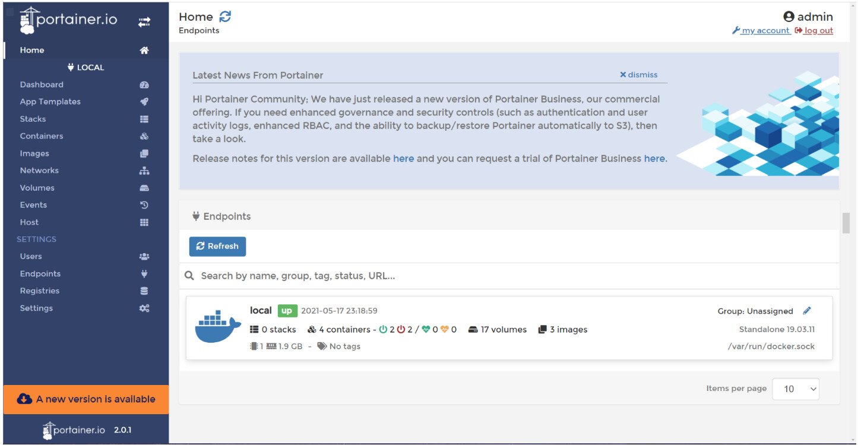This screenshot has height=445, width=858.
Task: Click the cloud download icon in update banner
Action: (x=24, y=399)
